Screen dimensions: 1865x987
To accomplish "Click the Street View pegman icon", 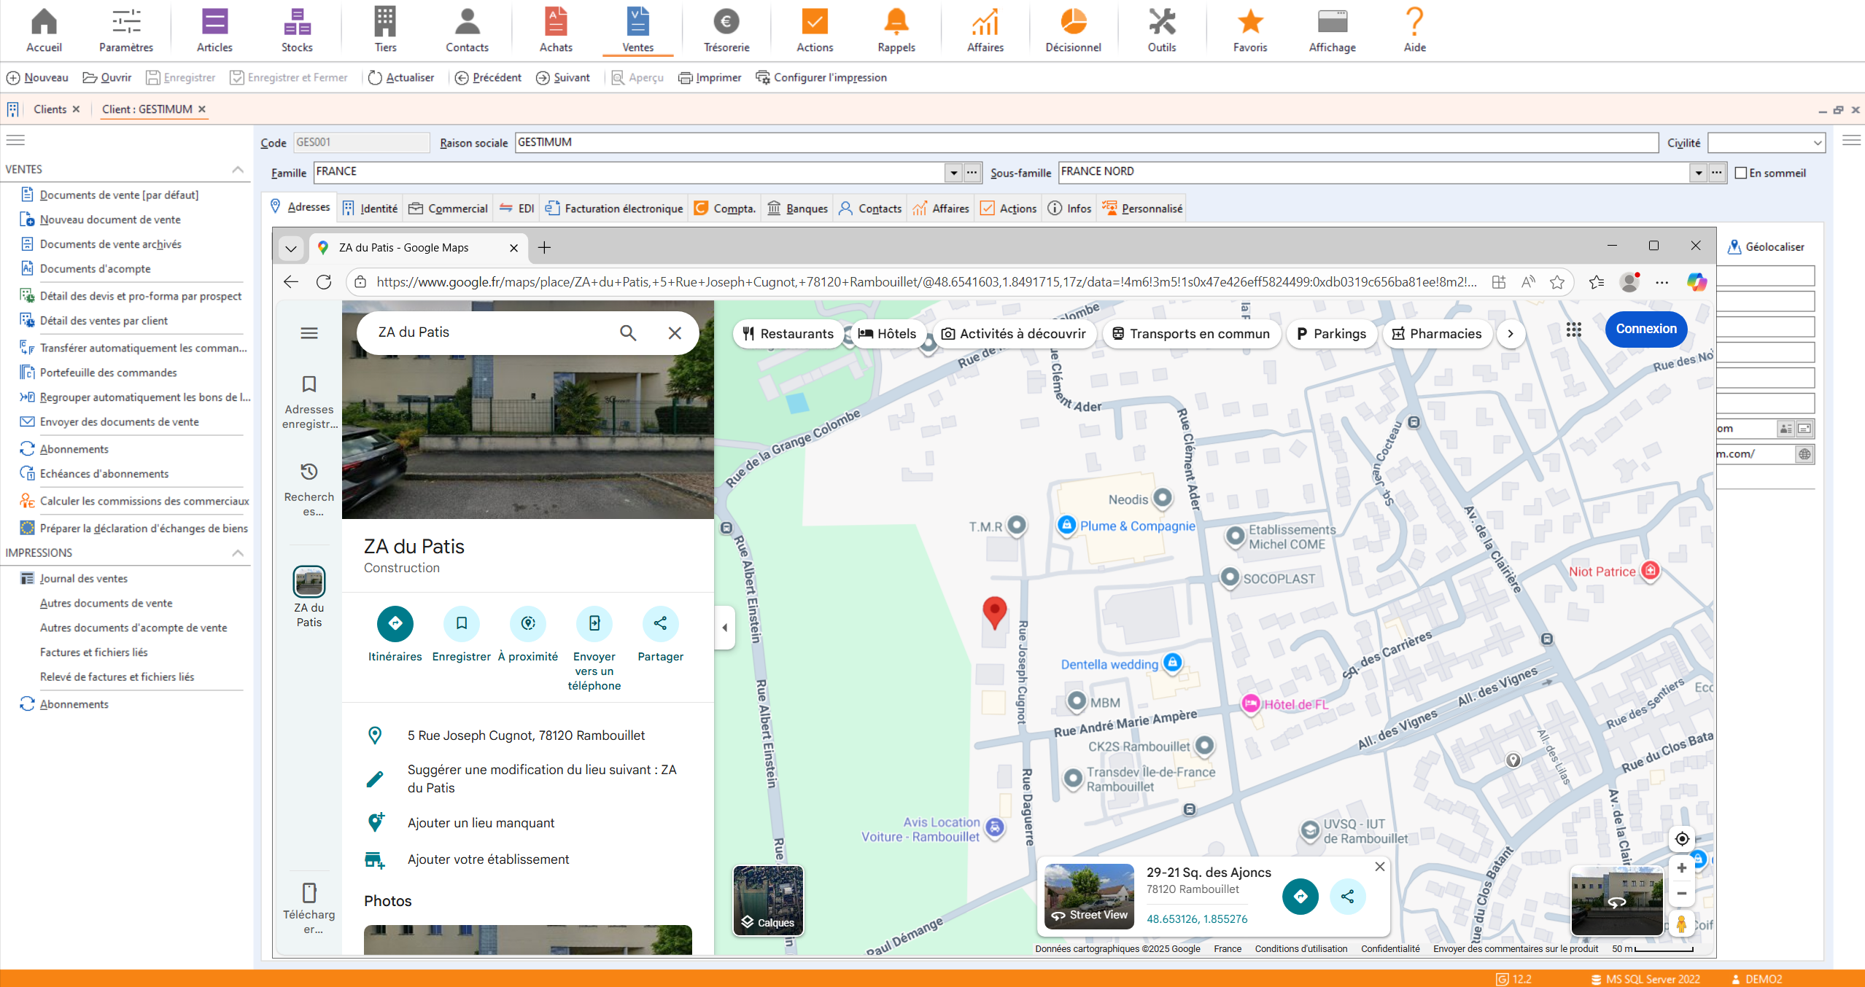I will pos(1680,924).
